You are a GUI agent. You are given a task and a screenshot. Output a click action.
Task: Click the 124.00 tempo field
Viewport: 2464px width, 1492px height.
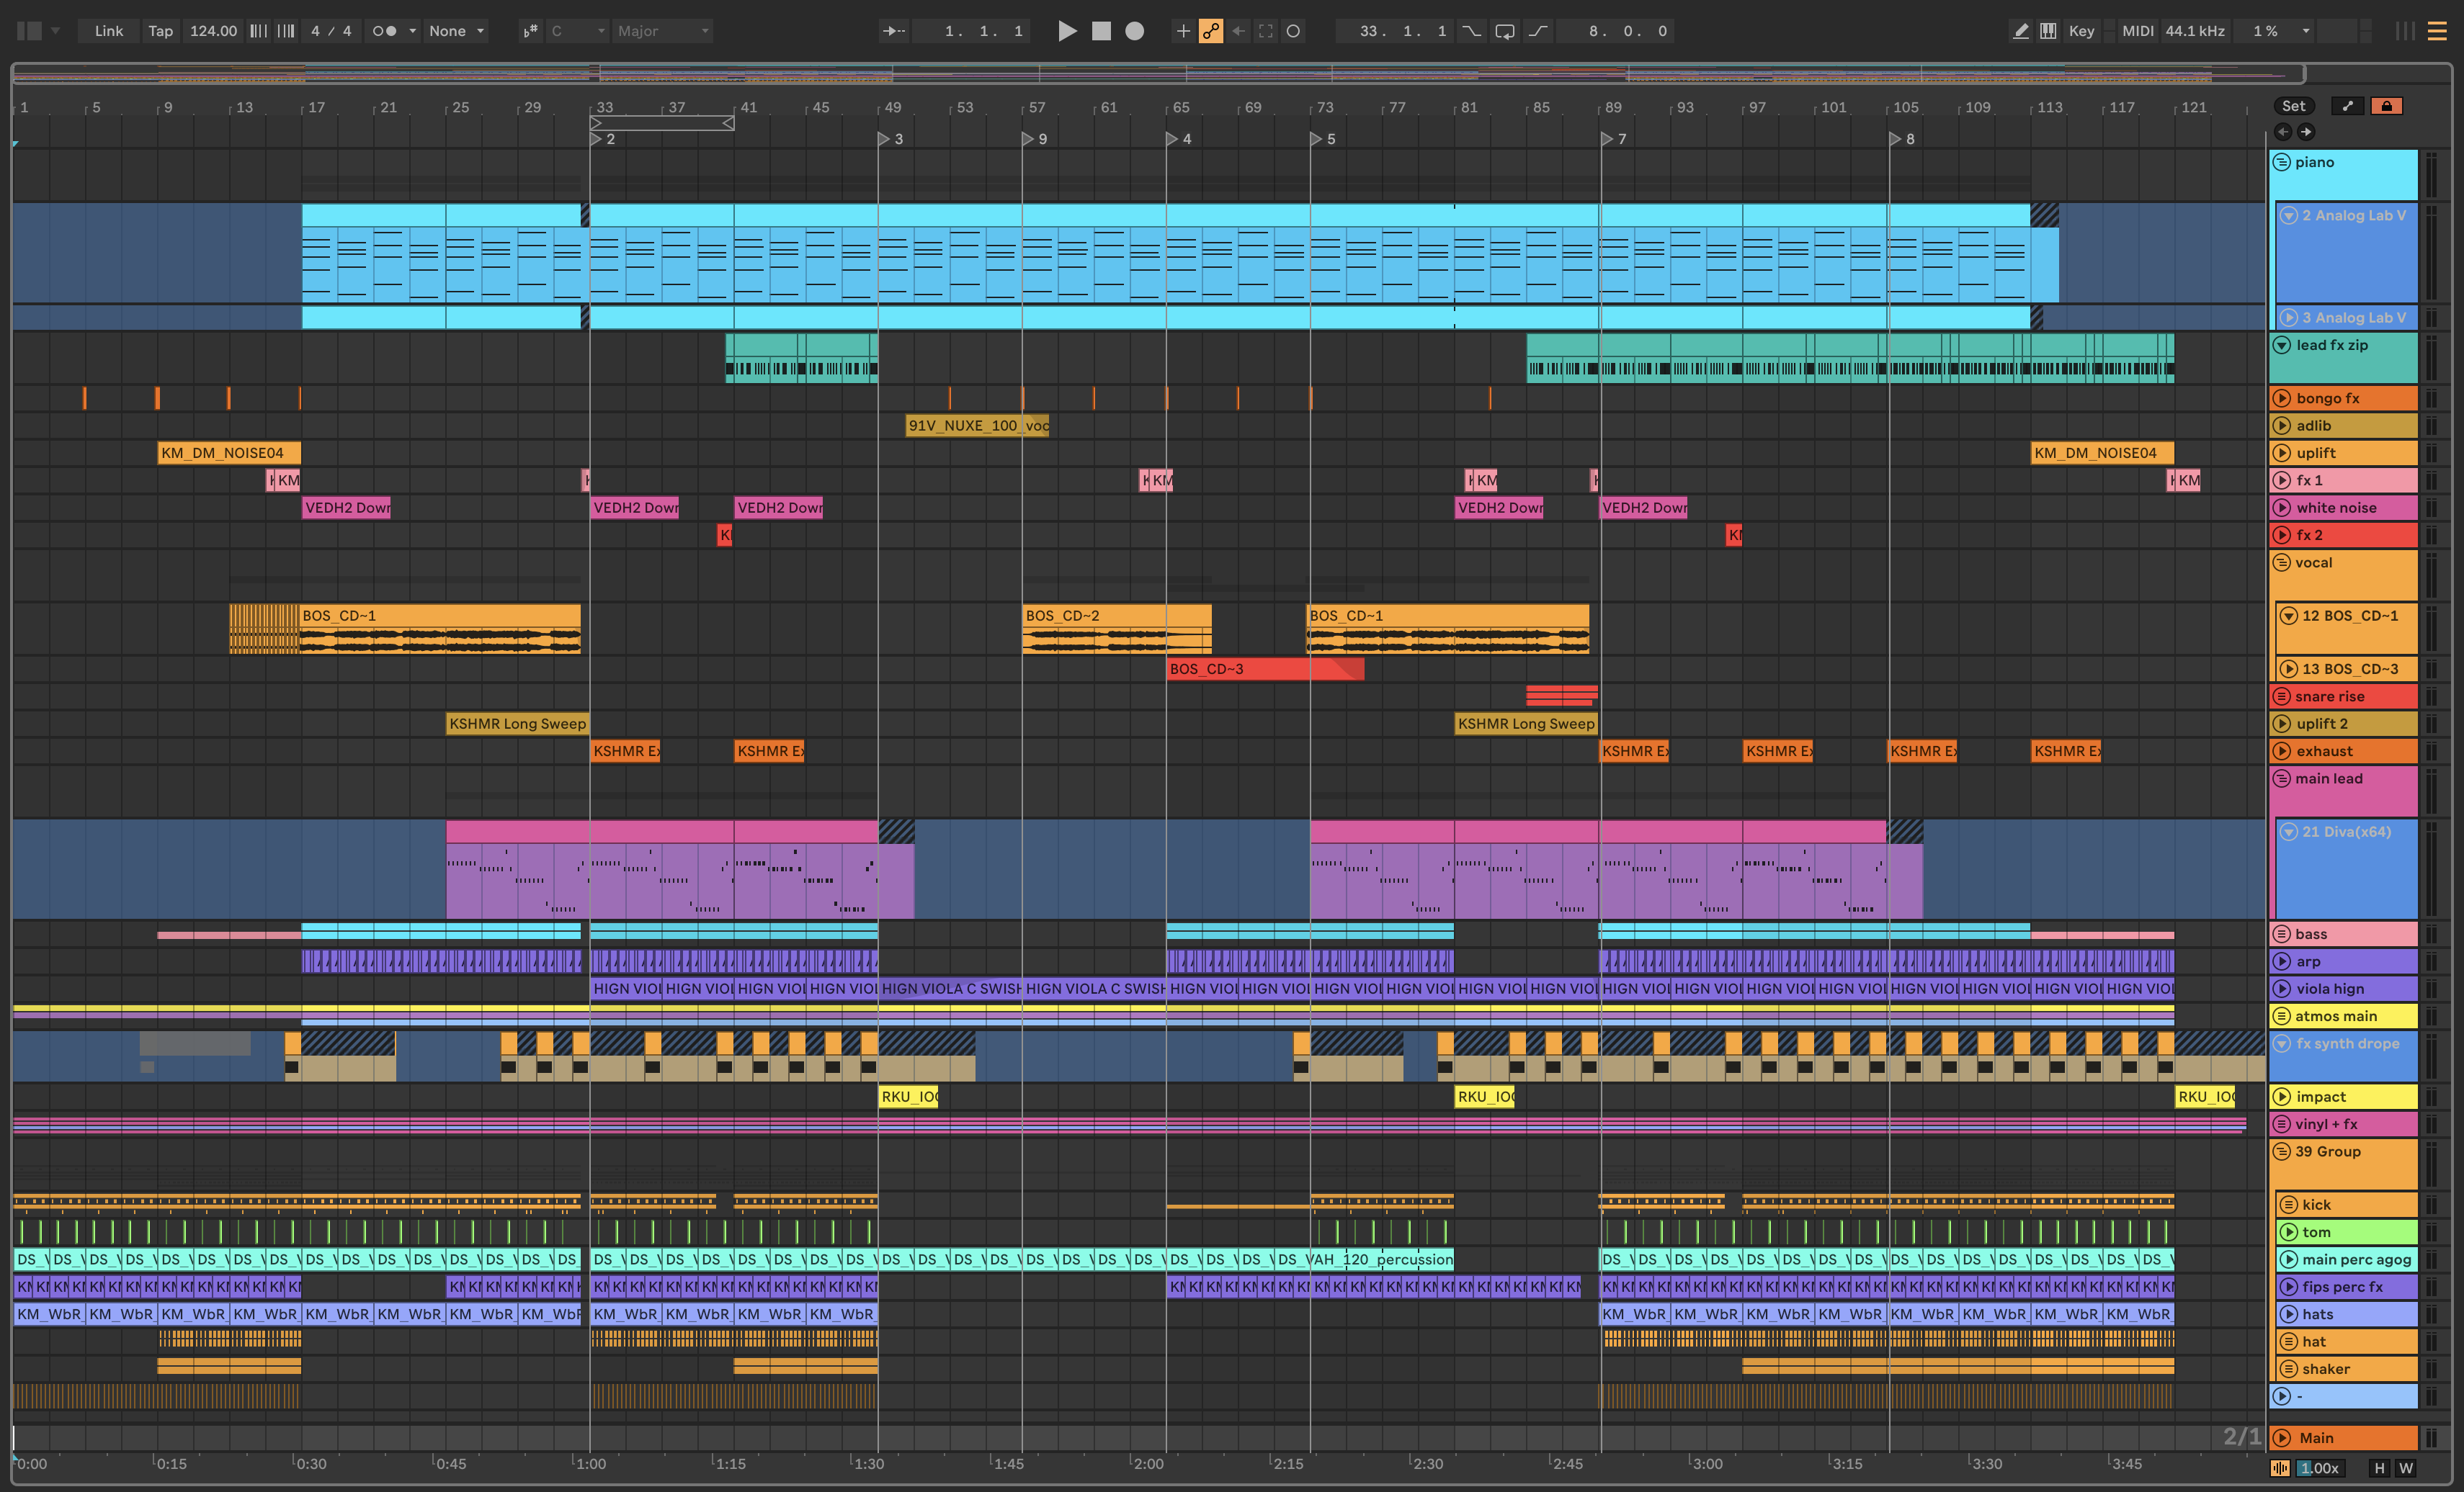[x=213, y=31]
